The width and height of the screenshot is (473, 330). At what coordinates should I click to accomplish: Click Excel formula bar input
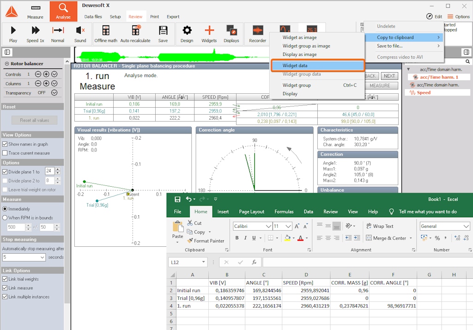(367, 262)
